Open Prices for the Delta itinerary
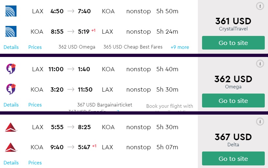Image resolution: width=268 pixels, height=168 pixels. (35, 163)
